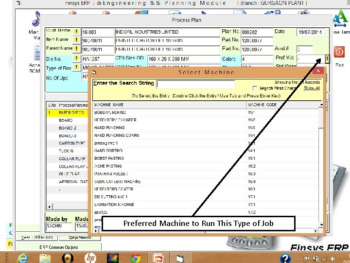Click the CTN Size OD field

[x=183, y=59]
